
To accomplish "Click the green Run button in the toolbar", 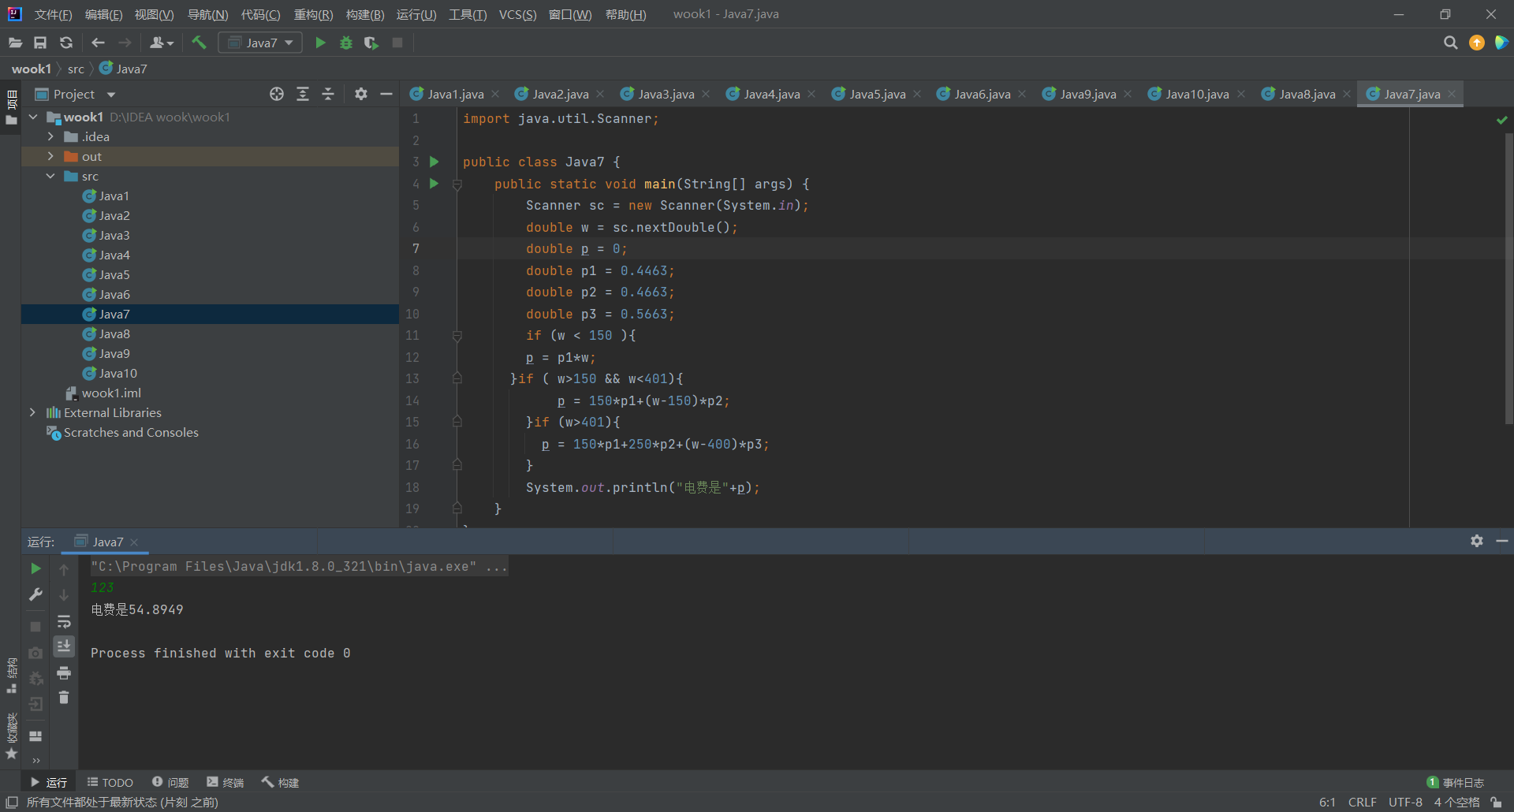I will pyautogui.click(x=320, y=43).
